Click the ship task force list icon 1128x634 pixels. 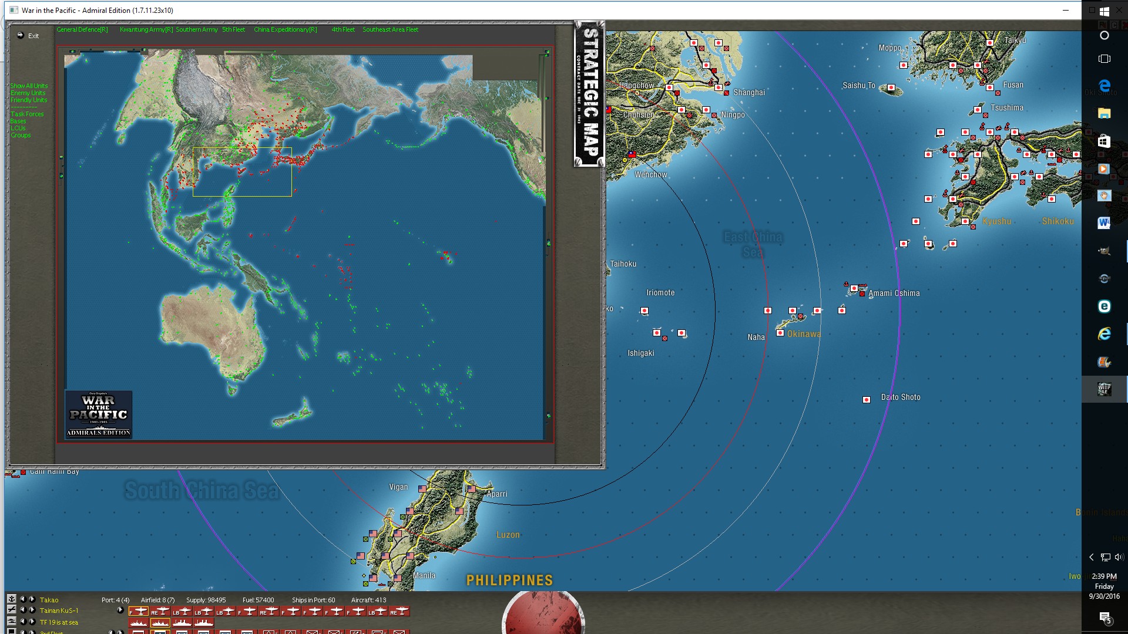(x=11, y=621)
